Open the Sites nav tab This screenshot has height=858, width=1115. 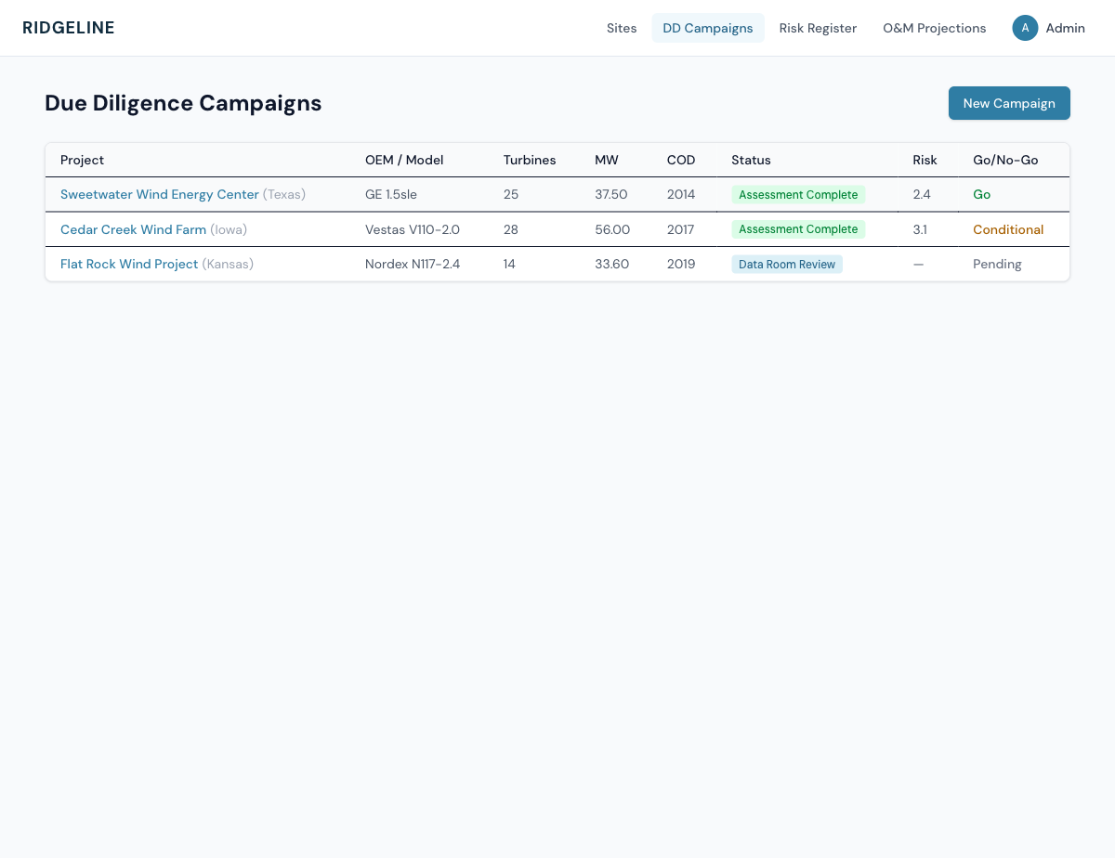[x=622, y=28]
